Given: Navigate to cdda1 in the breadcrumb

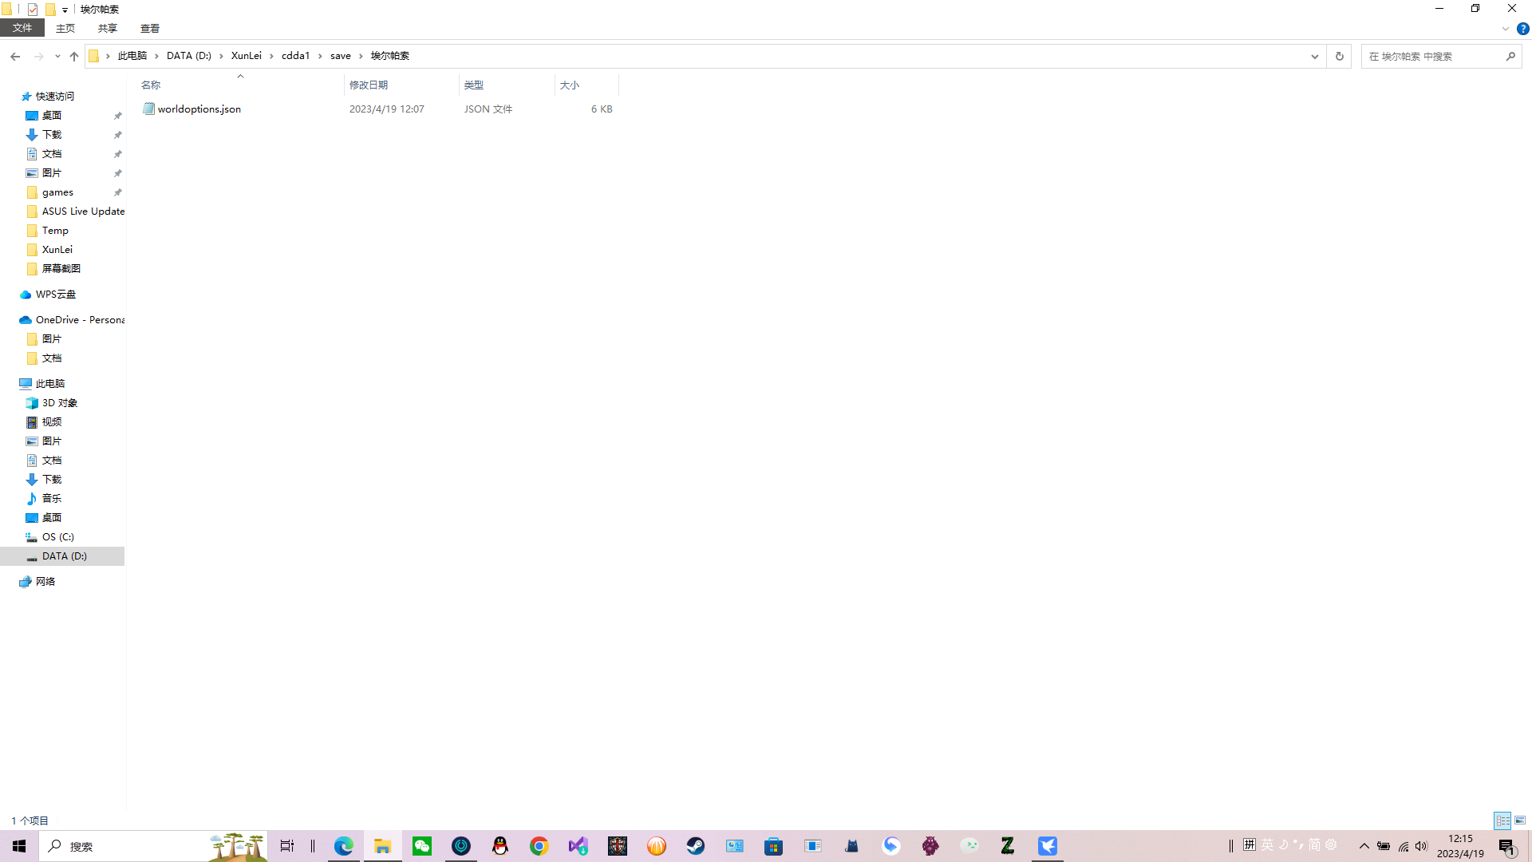Looking at the screenshot, I should (x=295, y=56).
